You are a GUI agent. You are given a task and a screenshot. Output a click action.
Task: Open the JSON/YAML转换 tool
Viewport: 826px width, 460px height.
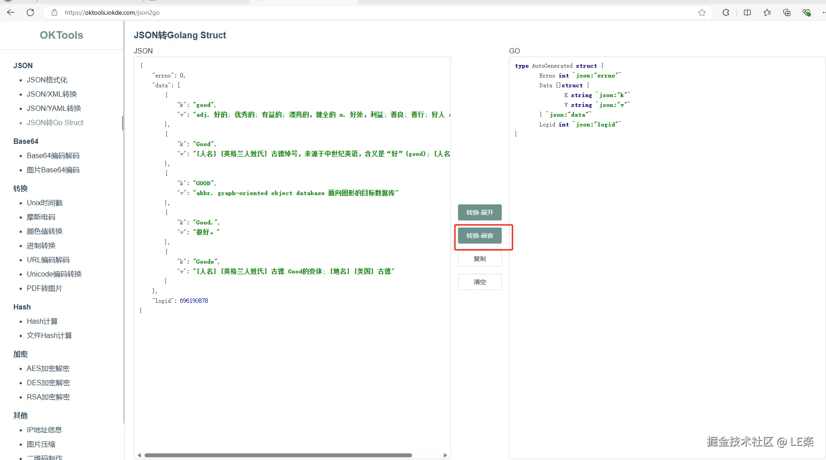point(54,108)
